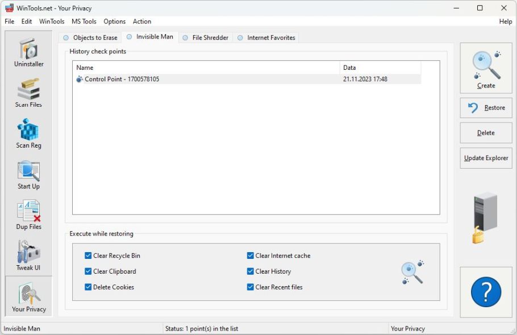Image resolution: width=517 pixels, height=335 pixels.
Task: Uncheck Clear Recycle Bin option
Action: [x=88, y=256]
